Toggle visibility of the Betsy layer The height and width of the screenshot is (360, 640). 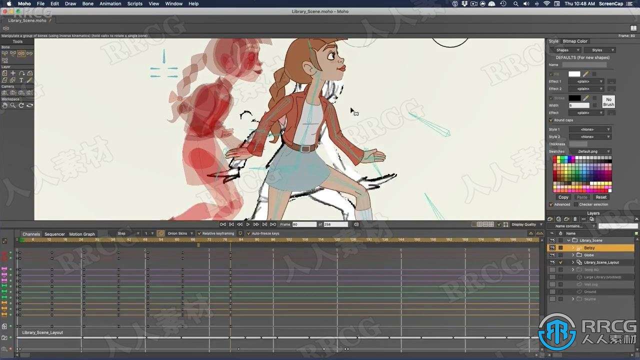coord(552,247)
